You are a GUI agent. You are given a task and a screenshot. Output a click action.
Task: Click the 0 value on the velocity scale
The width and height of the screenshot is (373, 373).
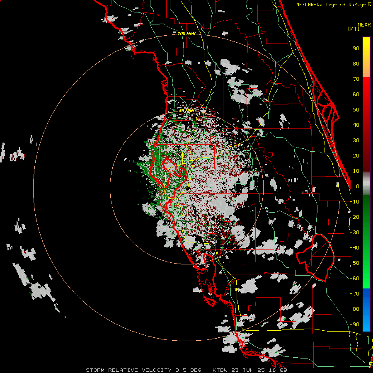pyautogui.click(x=358, y=186)
